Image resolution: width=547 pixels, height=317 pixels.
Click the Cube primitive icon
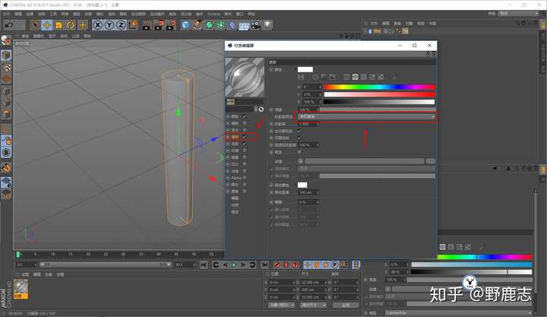point(185,25)
